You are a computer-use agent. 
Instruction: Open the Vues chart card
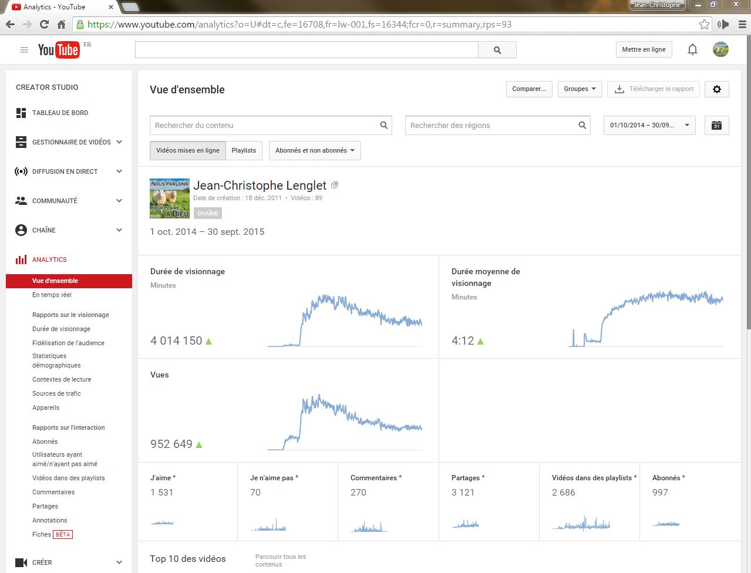(288, 410)
